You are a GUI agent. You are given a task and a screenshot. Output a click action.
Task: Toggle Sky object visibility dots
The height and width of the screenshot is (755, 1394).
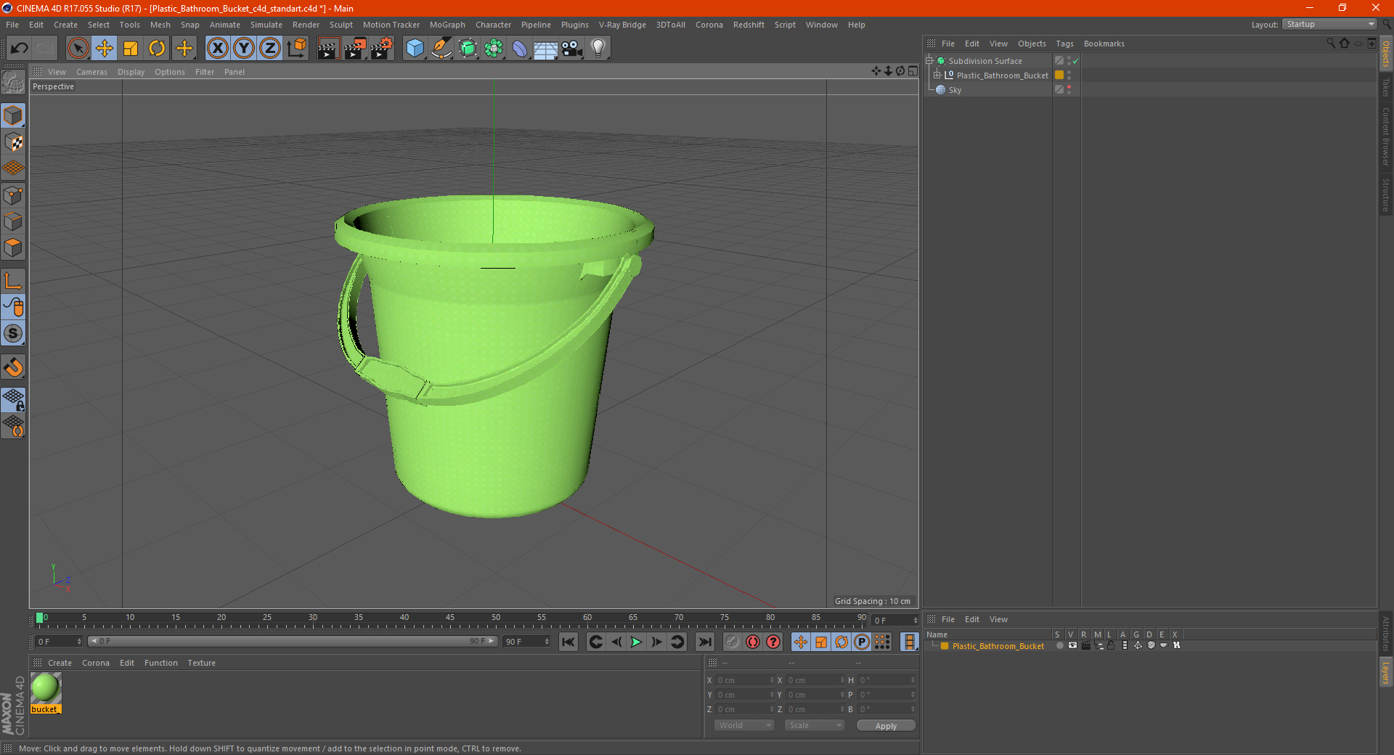pyautogui.click(x=1069, y=89)
